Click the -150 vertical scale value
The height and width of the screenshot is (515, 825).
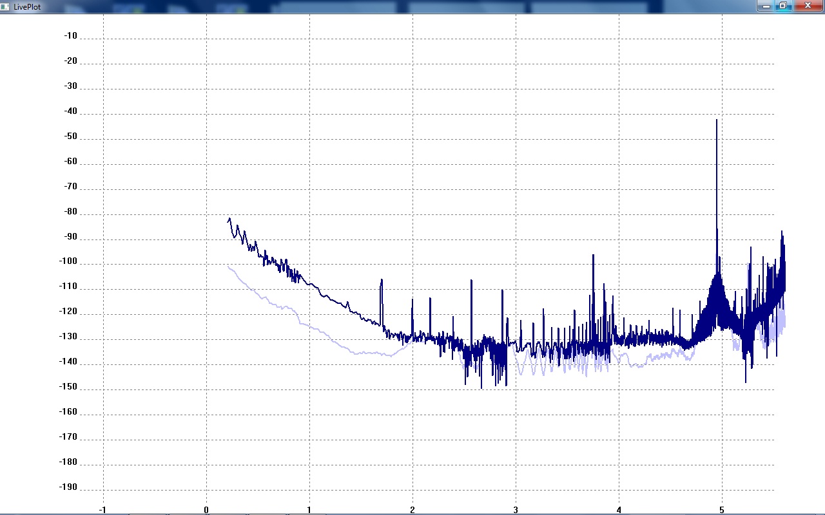pos(69,387)
